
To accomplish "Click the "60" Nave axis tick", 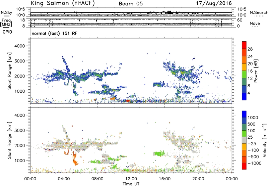I will [x=240, y=20].
